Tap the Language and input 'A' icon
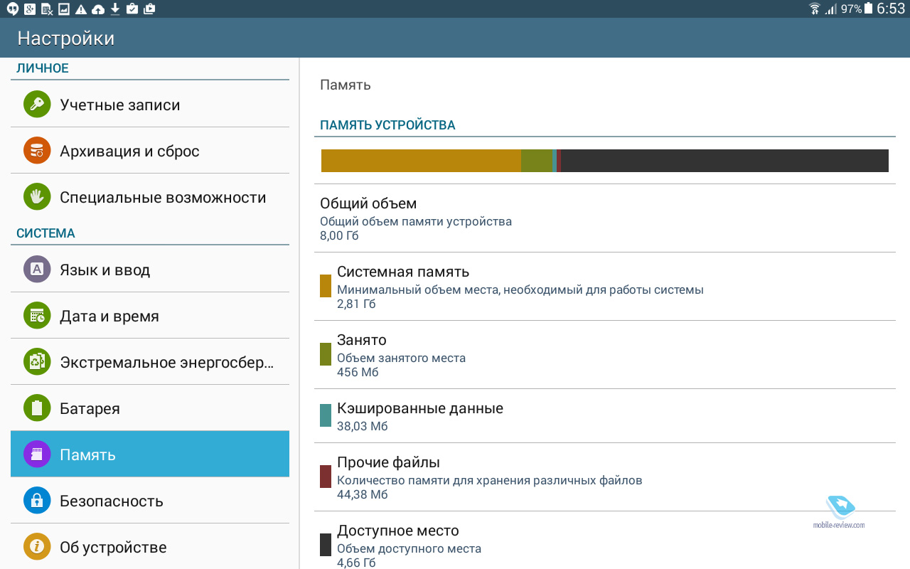Image resolution: width=910 pixels, height=569 pixels. [x=37, y=270]
